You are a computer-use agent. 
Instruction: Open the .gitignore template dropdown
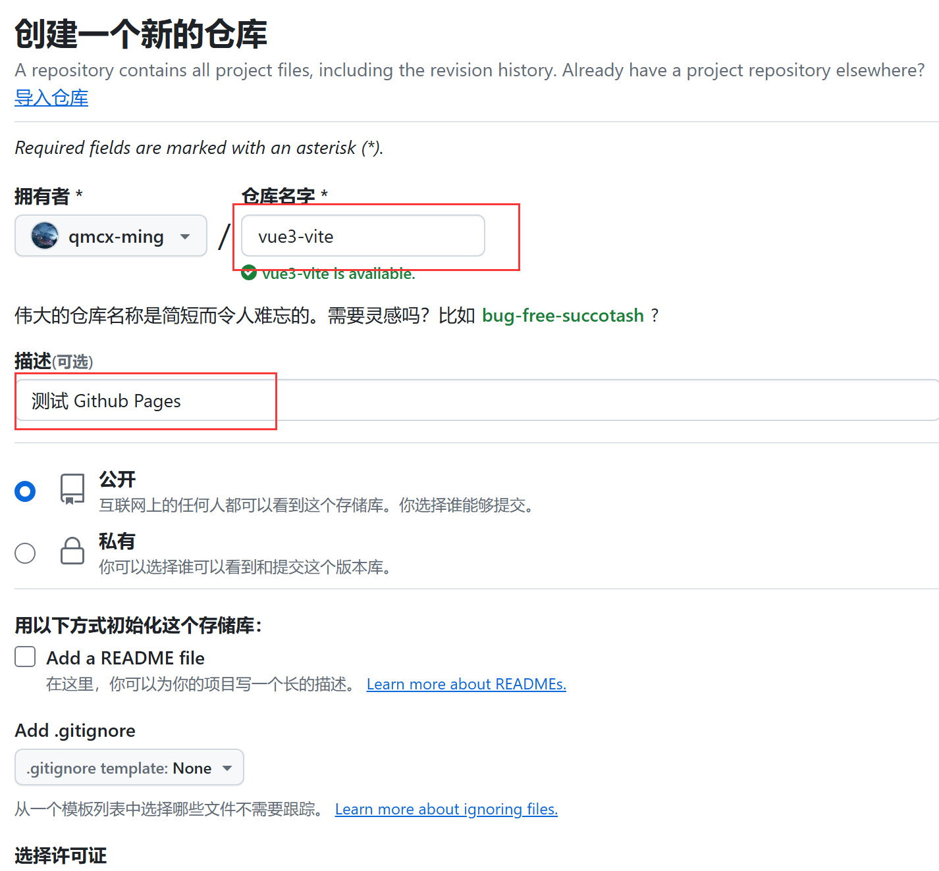point(129,767)
